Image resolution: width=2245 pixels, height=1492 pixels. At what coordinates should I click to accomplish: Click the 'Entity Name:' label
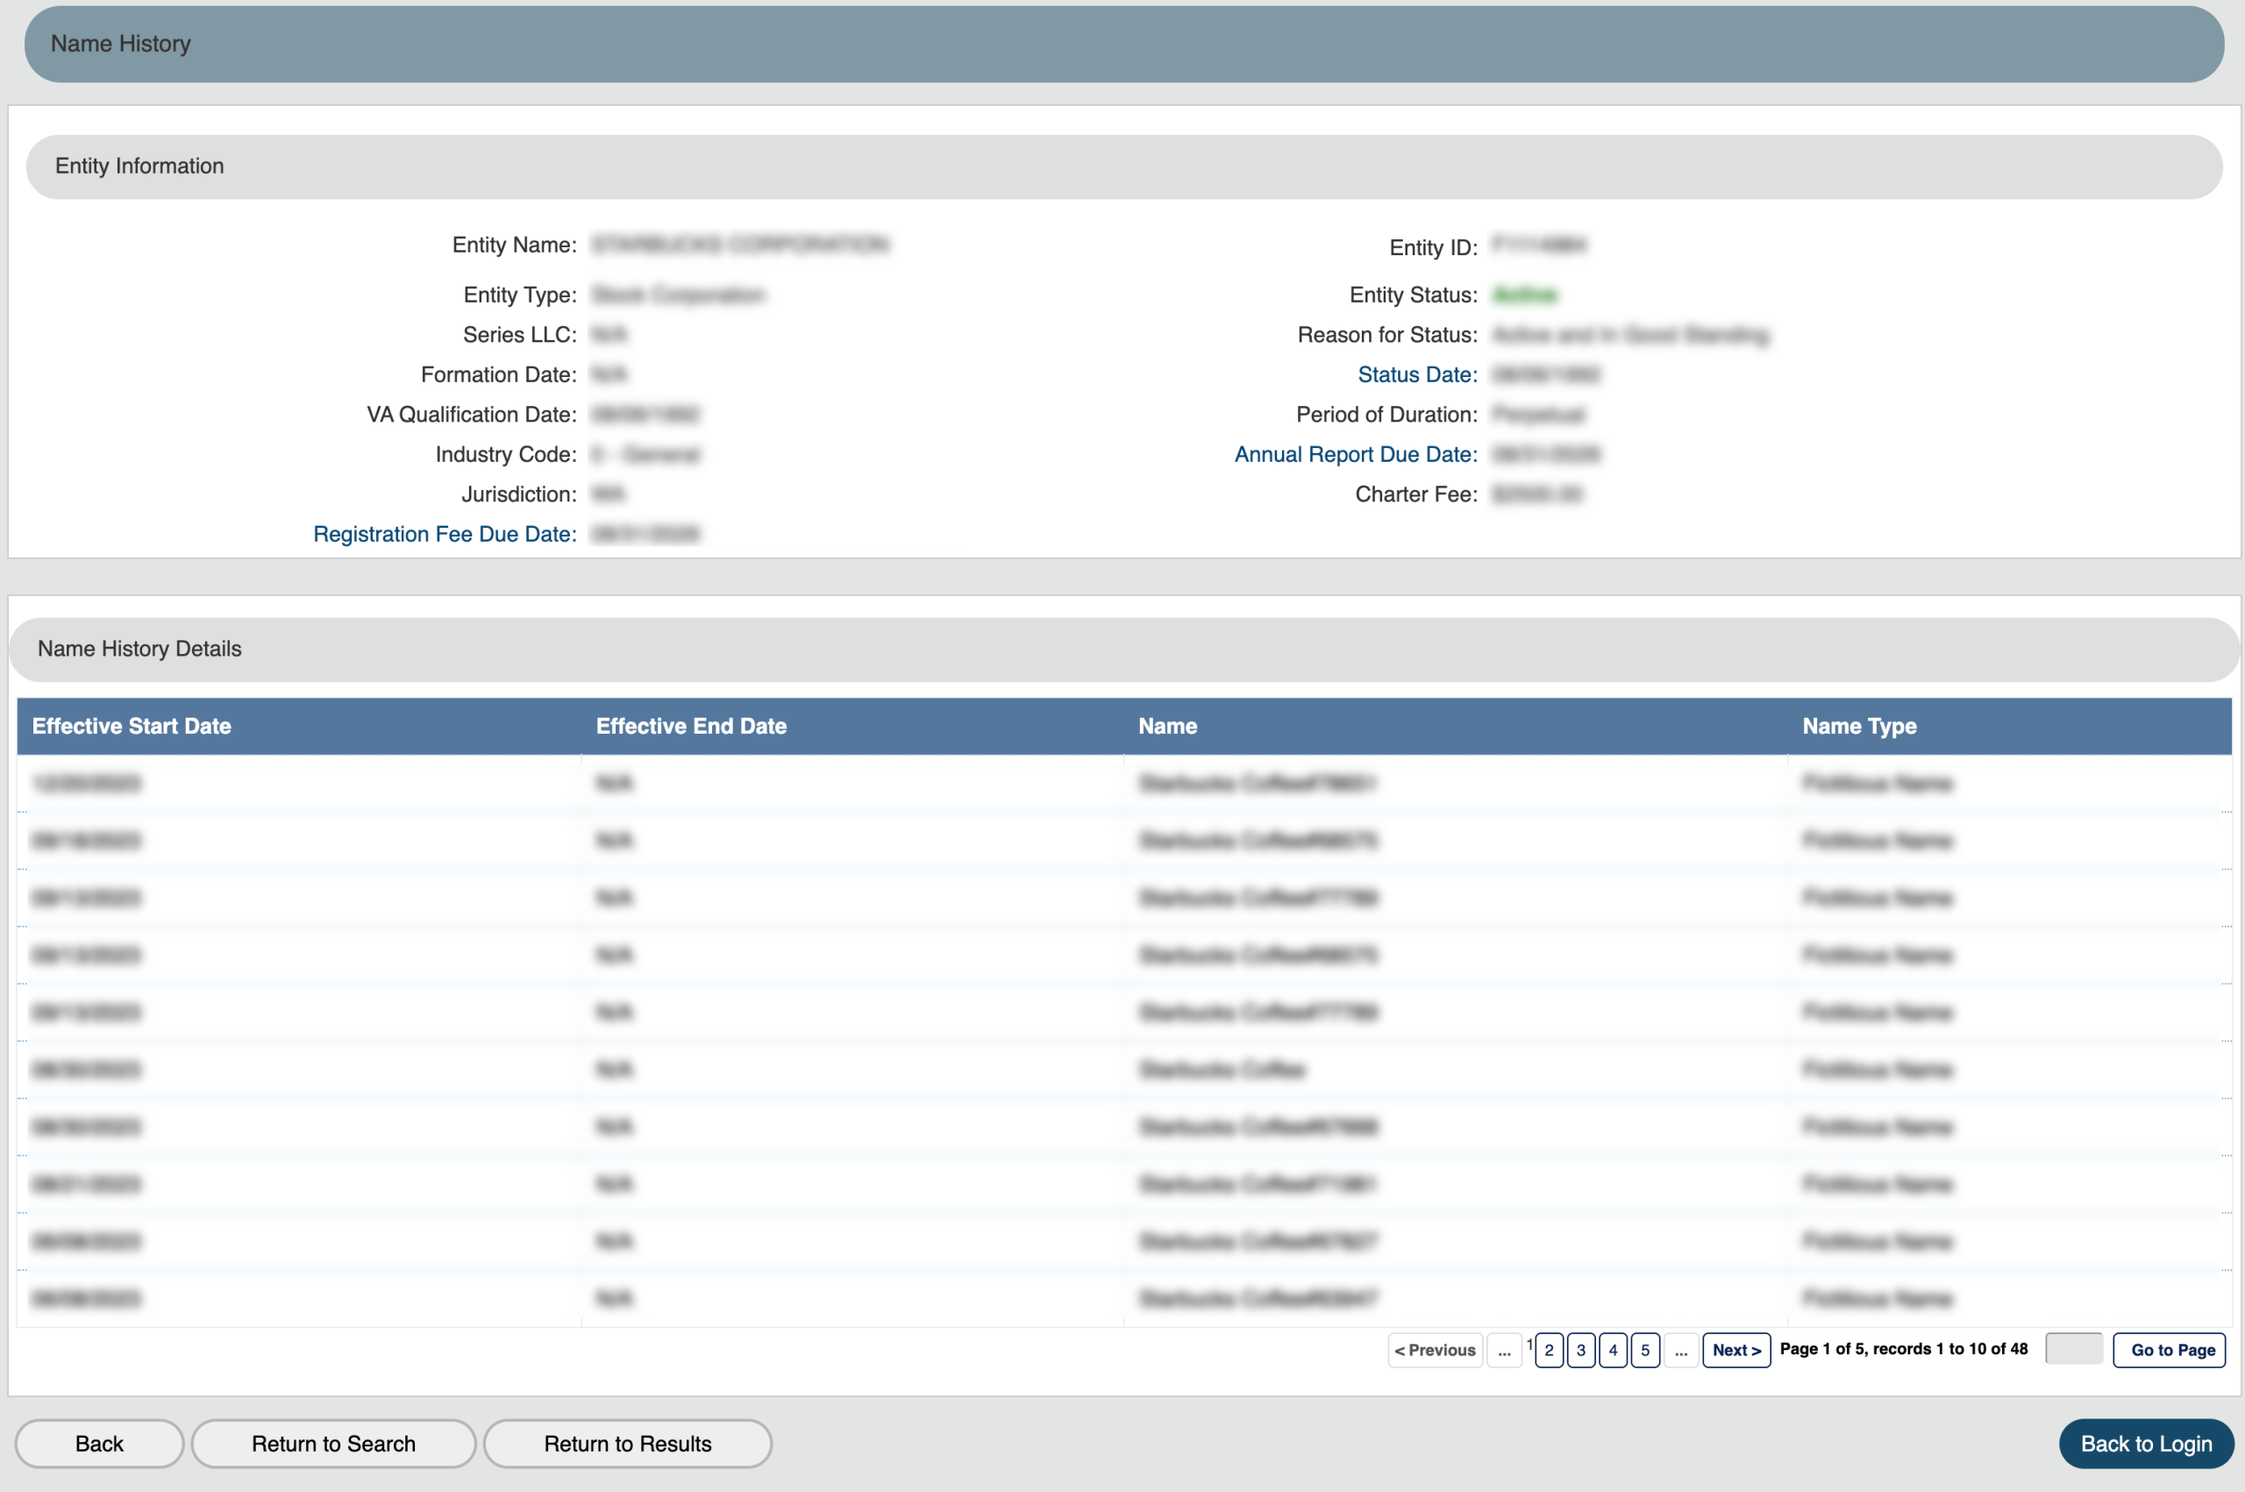pyautogui.click(x=514, y=245)
